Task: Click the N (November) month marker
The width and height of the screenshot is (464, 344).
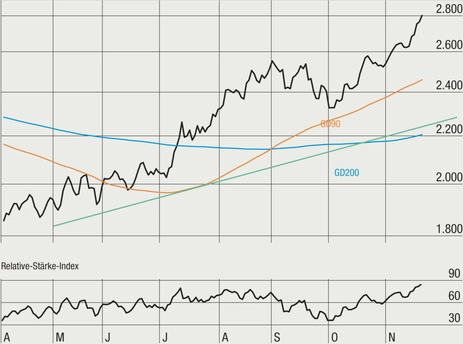Action: pos(391,337)
